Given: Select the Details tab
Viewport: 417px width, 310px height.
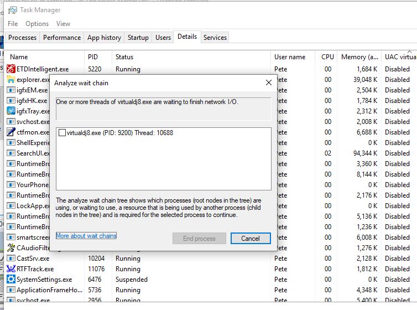Looking at the screenshot, I should [187, 37].
